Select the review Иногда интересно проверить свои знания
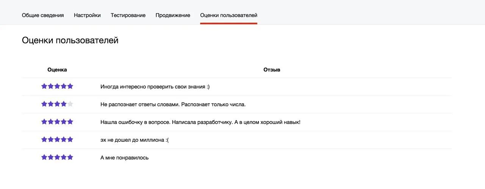Image resolution: width=485 pixels, height=189 pixels. coord(155,87)
